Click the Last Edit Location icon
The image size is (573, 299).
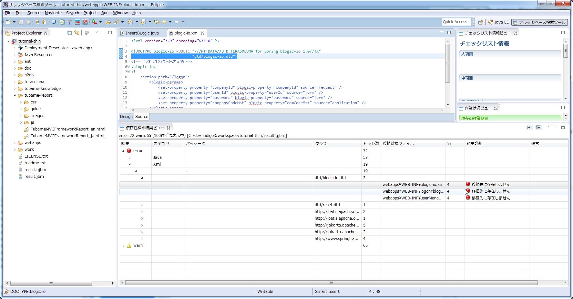(x=156, y=22)
